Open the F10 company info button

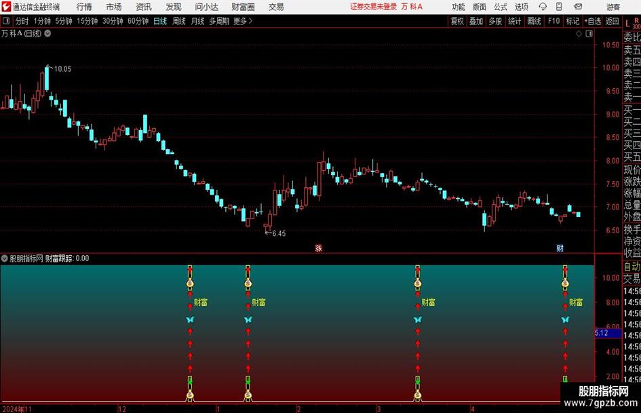(554, 21)
